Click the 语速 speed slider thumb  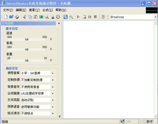27,40
